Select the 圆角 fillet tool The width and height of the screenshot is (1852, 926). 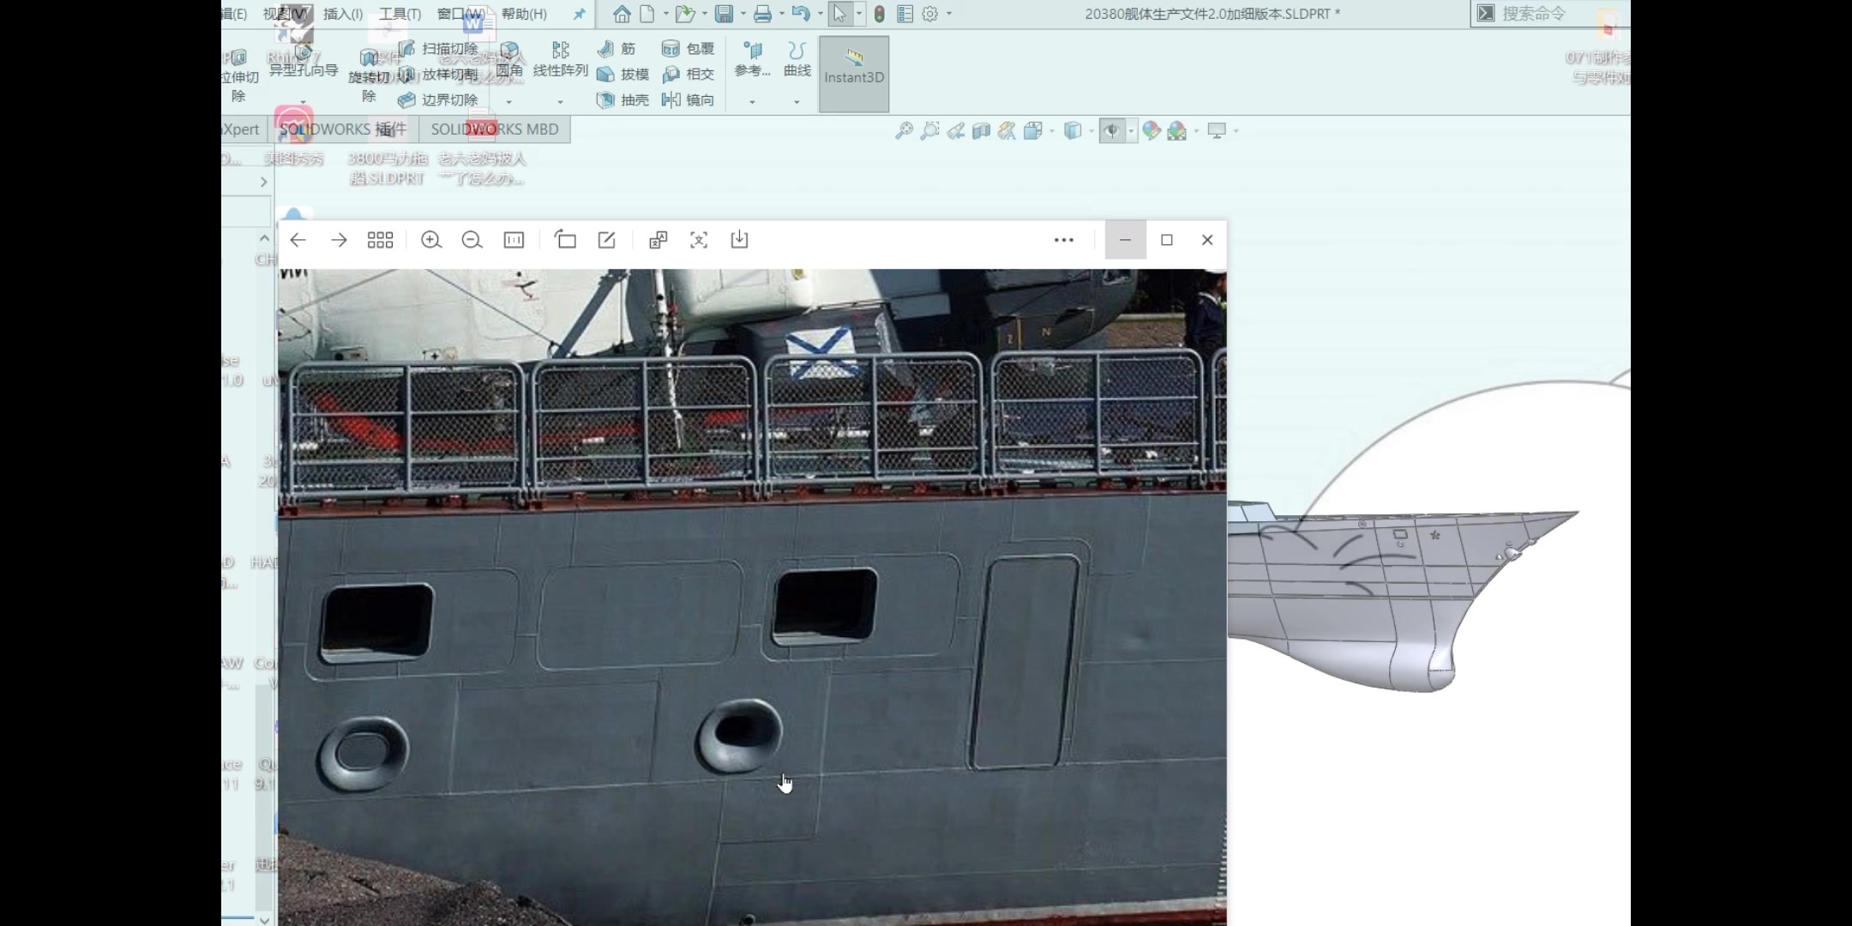click(509, 60)
